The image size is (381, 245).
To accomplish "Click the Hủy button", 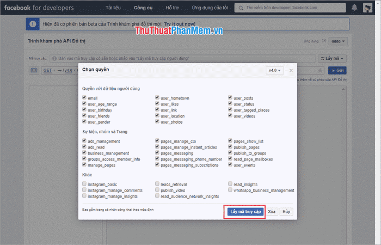I will (x=286, y=212).
